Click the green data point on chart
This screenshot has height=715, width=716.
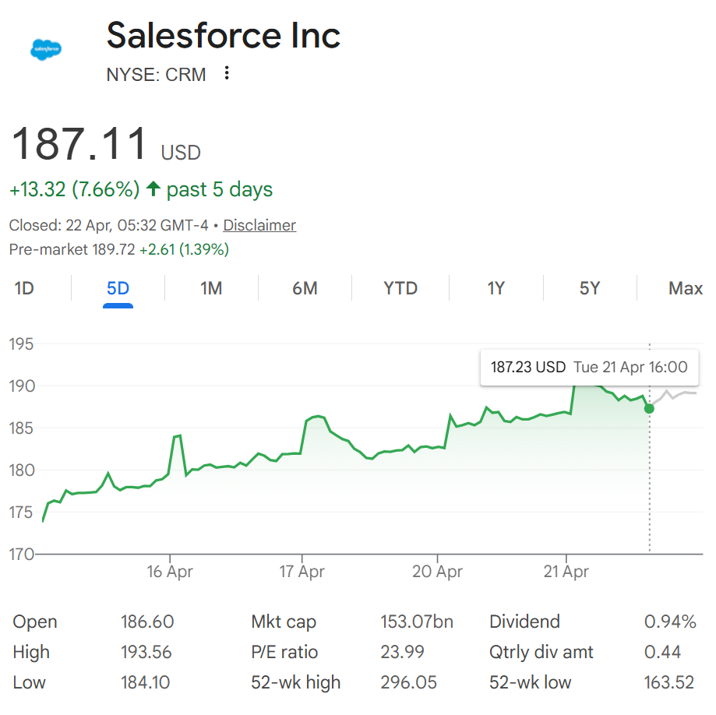coord(649,408)
